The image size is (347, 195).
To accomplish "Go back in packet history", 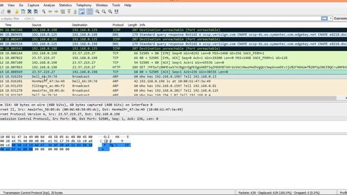I will [50, 11].
